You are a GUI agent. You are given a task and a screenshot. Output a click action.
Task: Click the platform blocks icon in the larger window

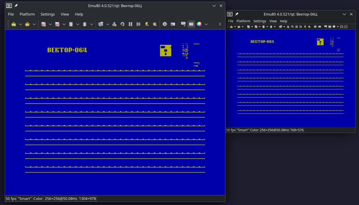coord(114,24)
